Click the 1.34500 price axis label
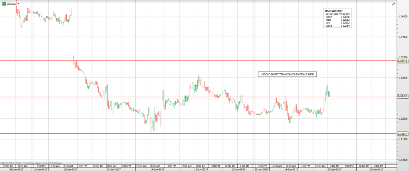The width and height of the screenshot is (409, 171). 403,16
